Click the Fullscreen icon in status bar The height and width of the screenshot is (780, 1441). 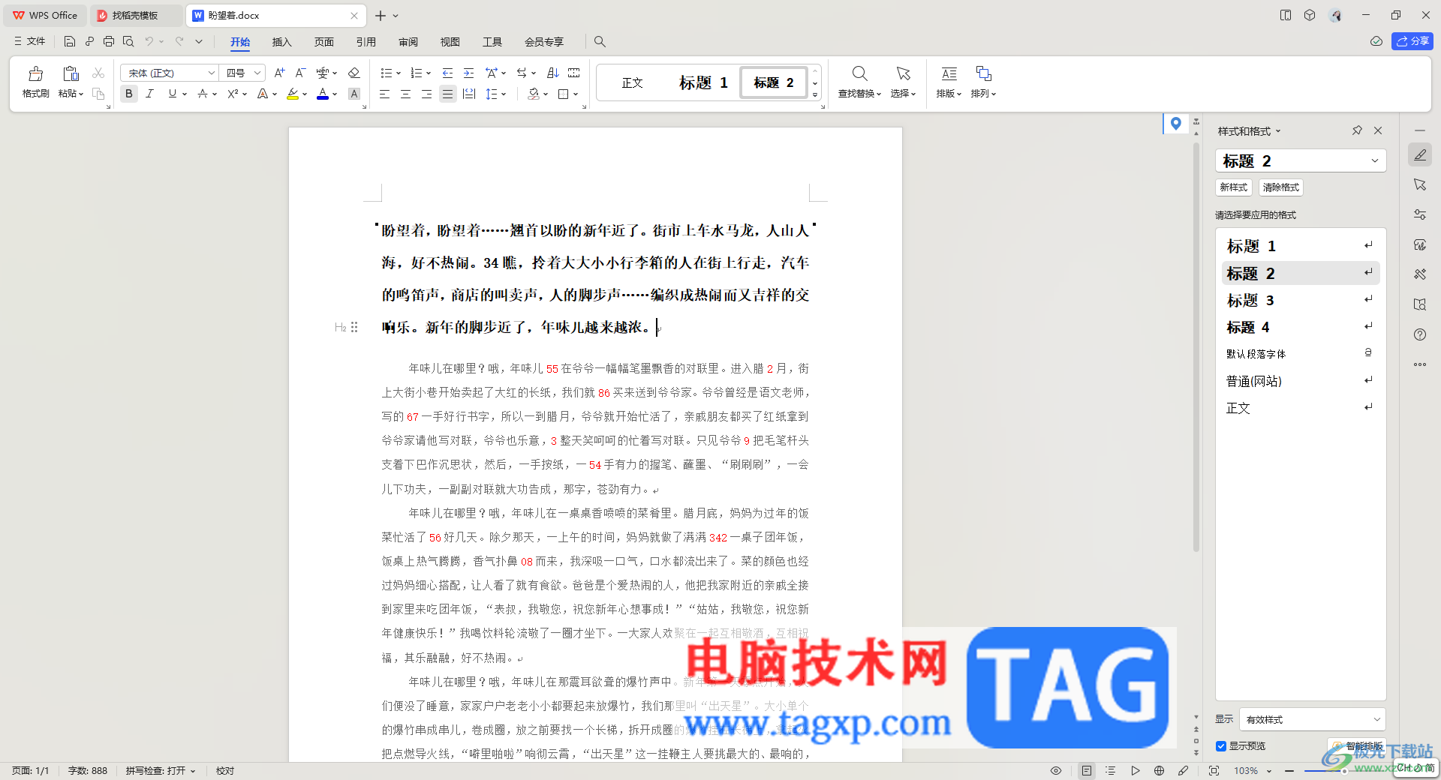[x=1214, y=770]
